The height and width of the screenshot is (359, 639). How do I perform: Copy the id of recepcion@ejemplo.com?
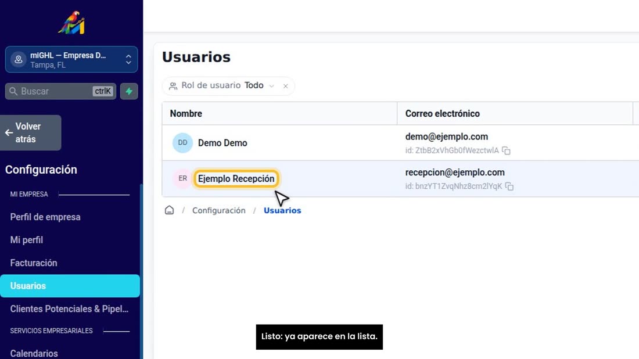click(509, 186)
